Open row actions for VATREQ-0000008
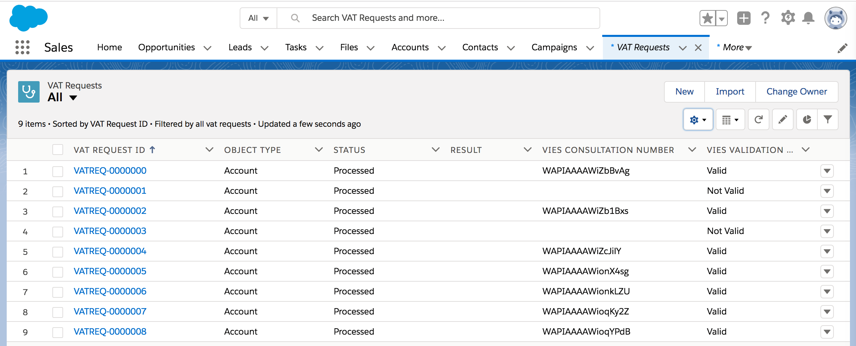Viewport: 856px width, 346px height. tap(827, 332)
